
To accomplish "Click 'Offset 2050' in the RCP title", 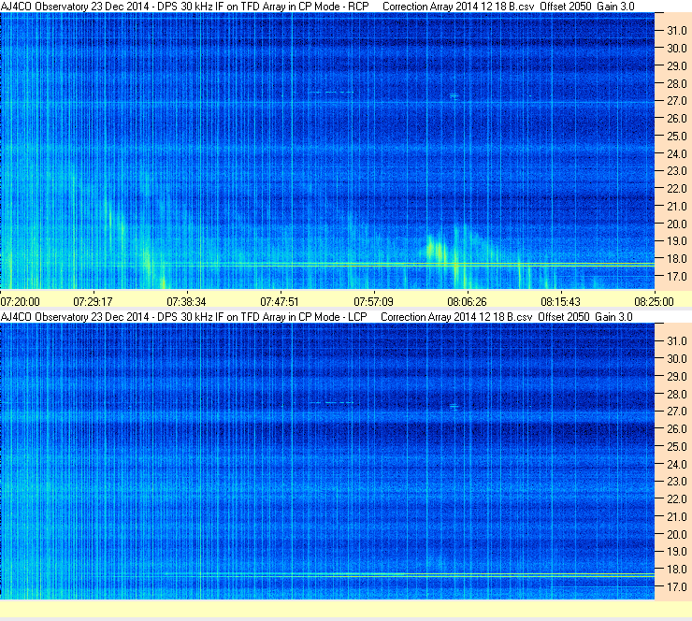I will (566, 7).
